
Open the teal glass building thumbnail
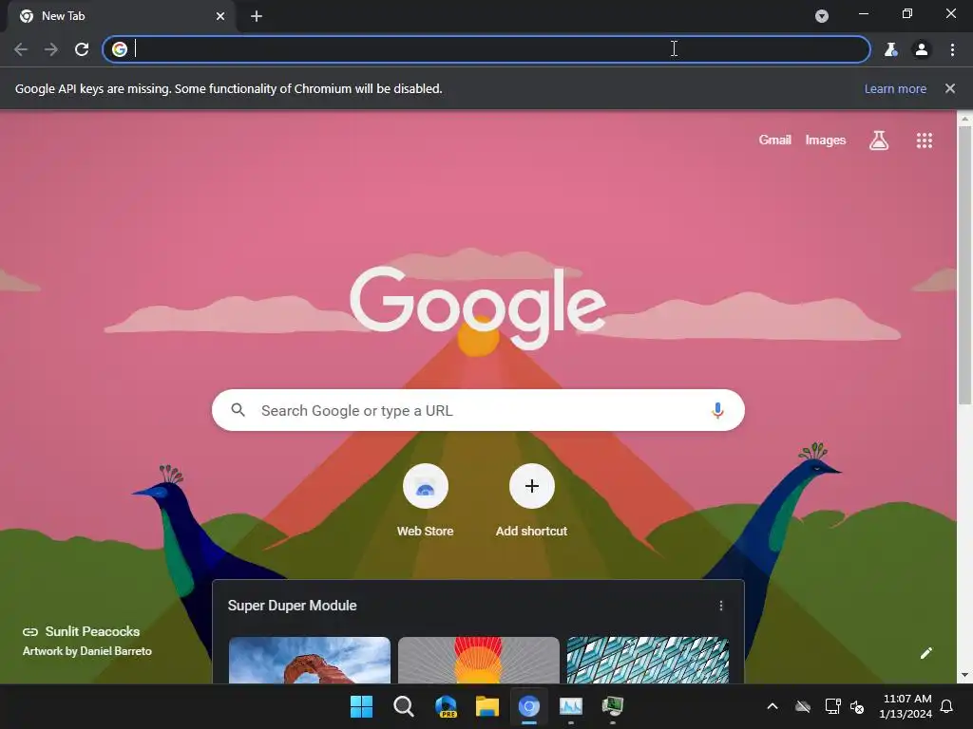648,660
